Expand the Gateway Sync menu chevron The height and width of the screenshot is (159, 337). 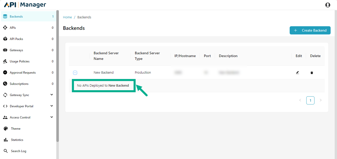[52, 95]
